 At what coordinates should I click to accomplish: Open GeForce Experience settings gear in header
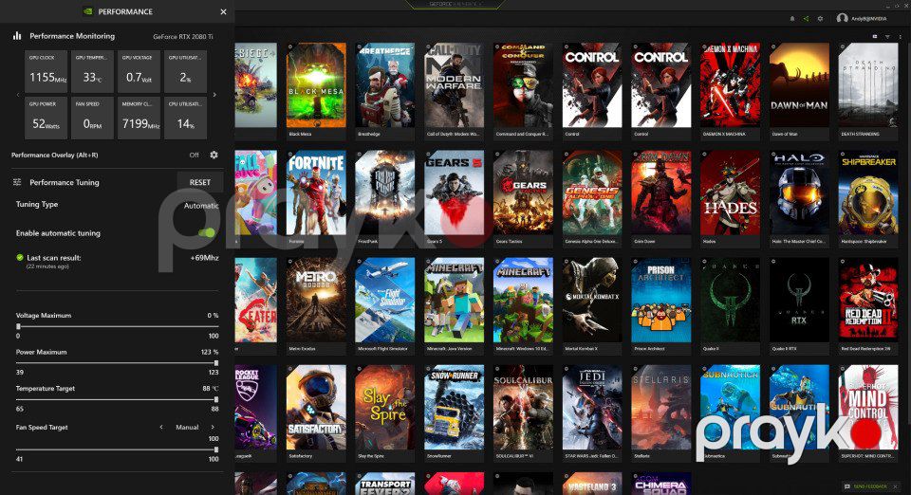[x=820, y=19]
